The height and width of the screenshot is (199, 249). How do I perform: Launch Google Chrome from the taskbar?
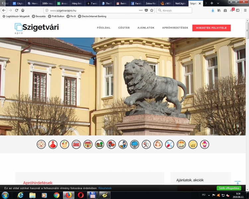coord(56,195)
